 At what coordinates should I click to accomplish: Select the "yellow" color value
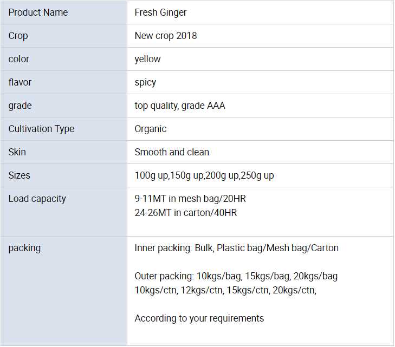coord(147,59)
